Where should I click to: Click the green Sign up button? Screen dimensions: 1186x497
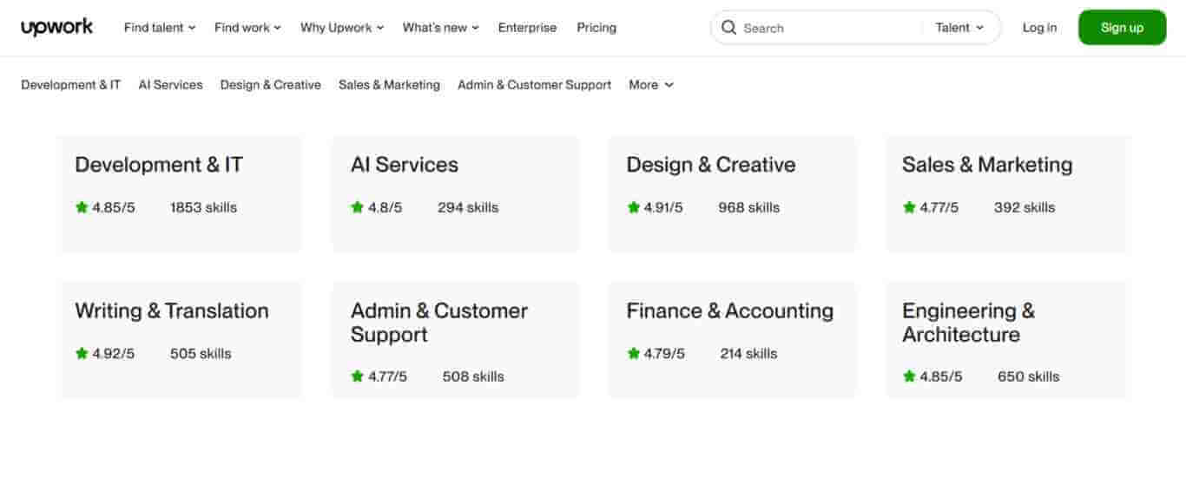(1122, 28)
